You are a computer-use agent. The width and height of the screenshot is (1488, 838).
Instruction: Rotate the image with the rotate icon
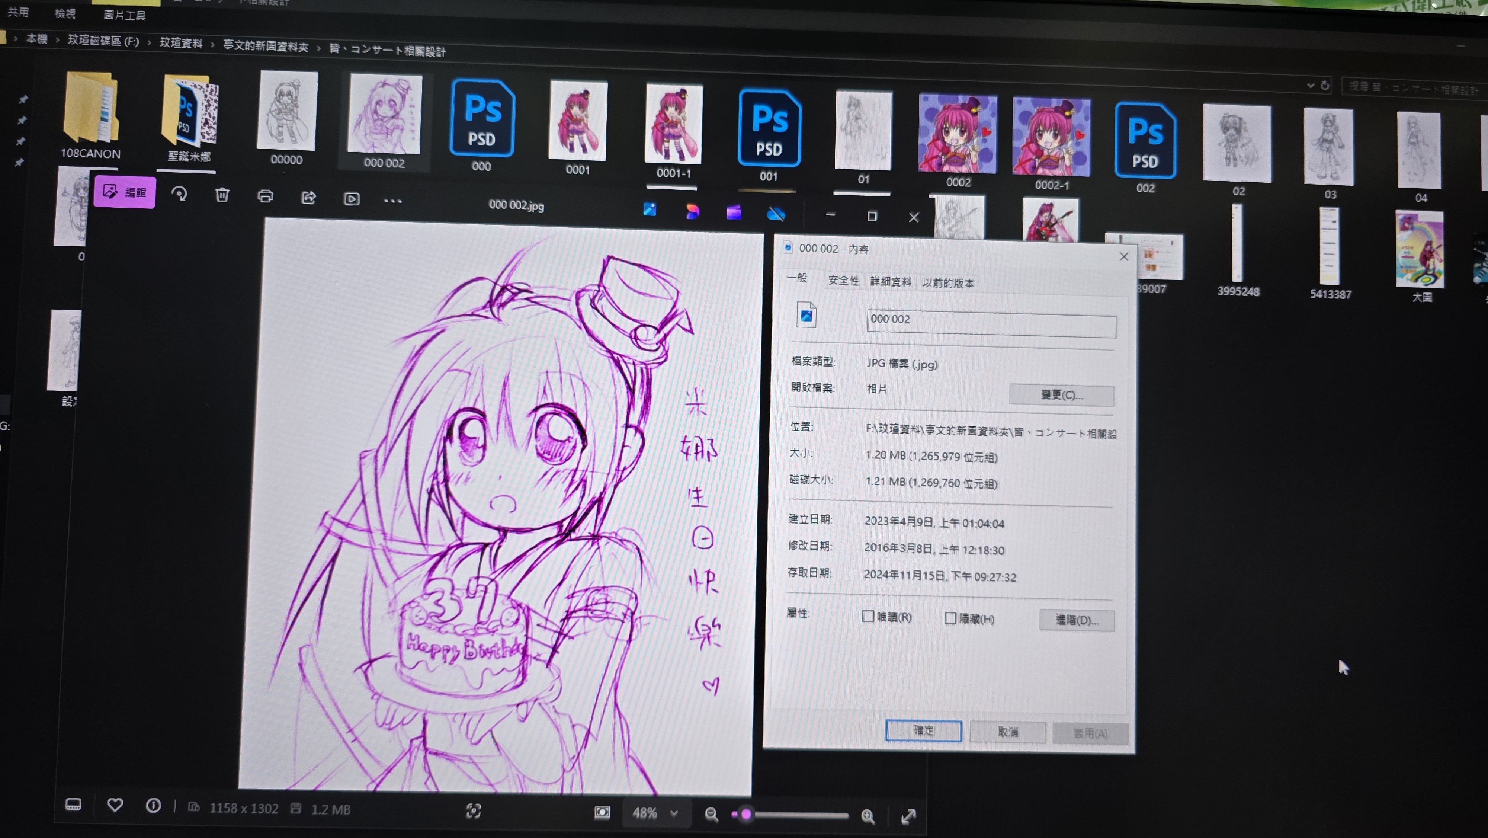click(179, 194)
